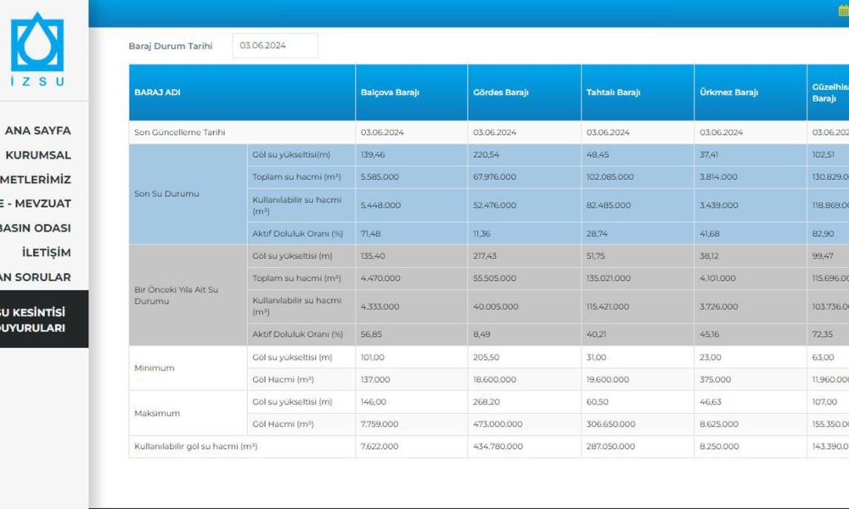Click the Son Güncelleme Tarihi row label
Screen dimensions: 849x509
click(x=179, y=132)
